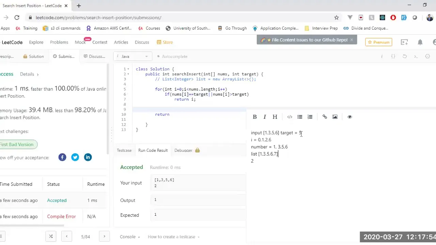Insert an image into the notes
Image resolution: width=436 pixels, height=245 pixels.
(335, 117)
